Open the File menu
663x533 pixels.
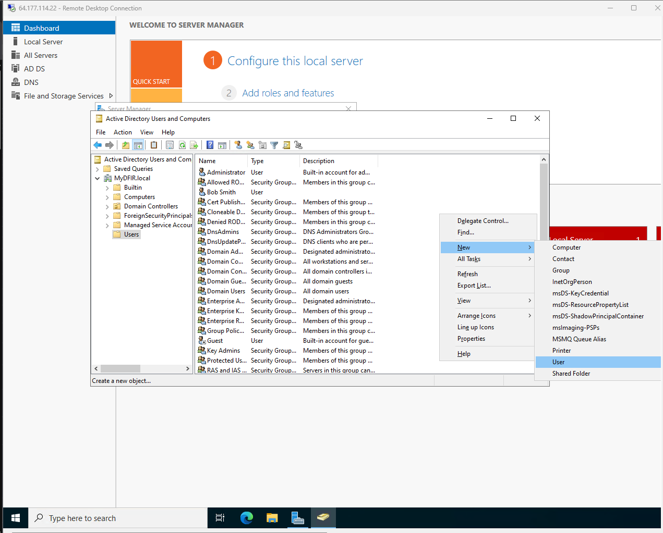coord(101,132)
